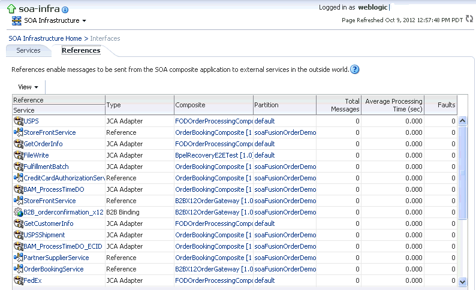Click the reference icon for StoreFrontService under B2BX12OrderGateway
The image size is (476, 290).
click(18, 201)
